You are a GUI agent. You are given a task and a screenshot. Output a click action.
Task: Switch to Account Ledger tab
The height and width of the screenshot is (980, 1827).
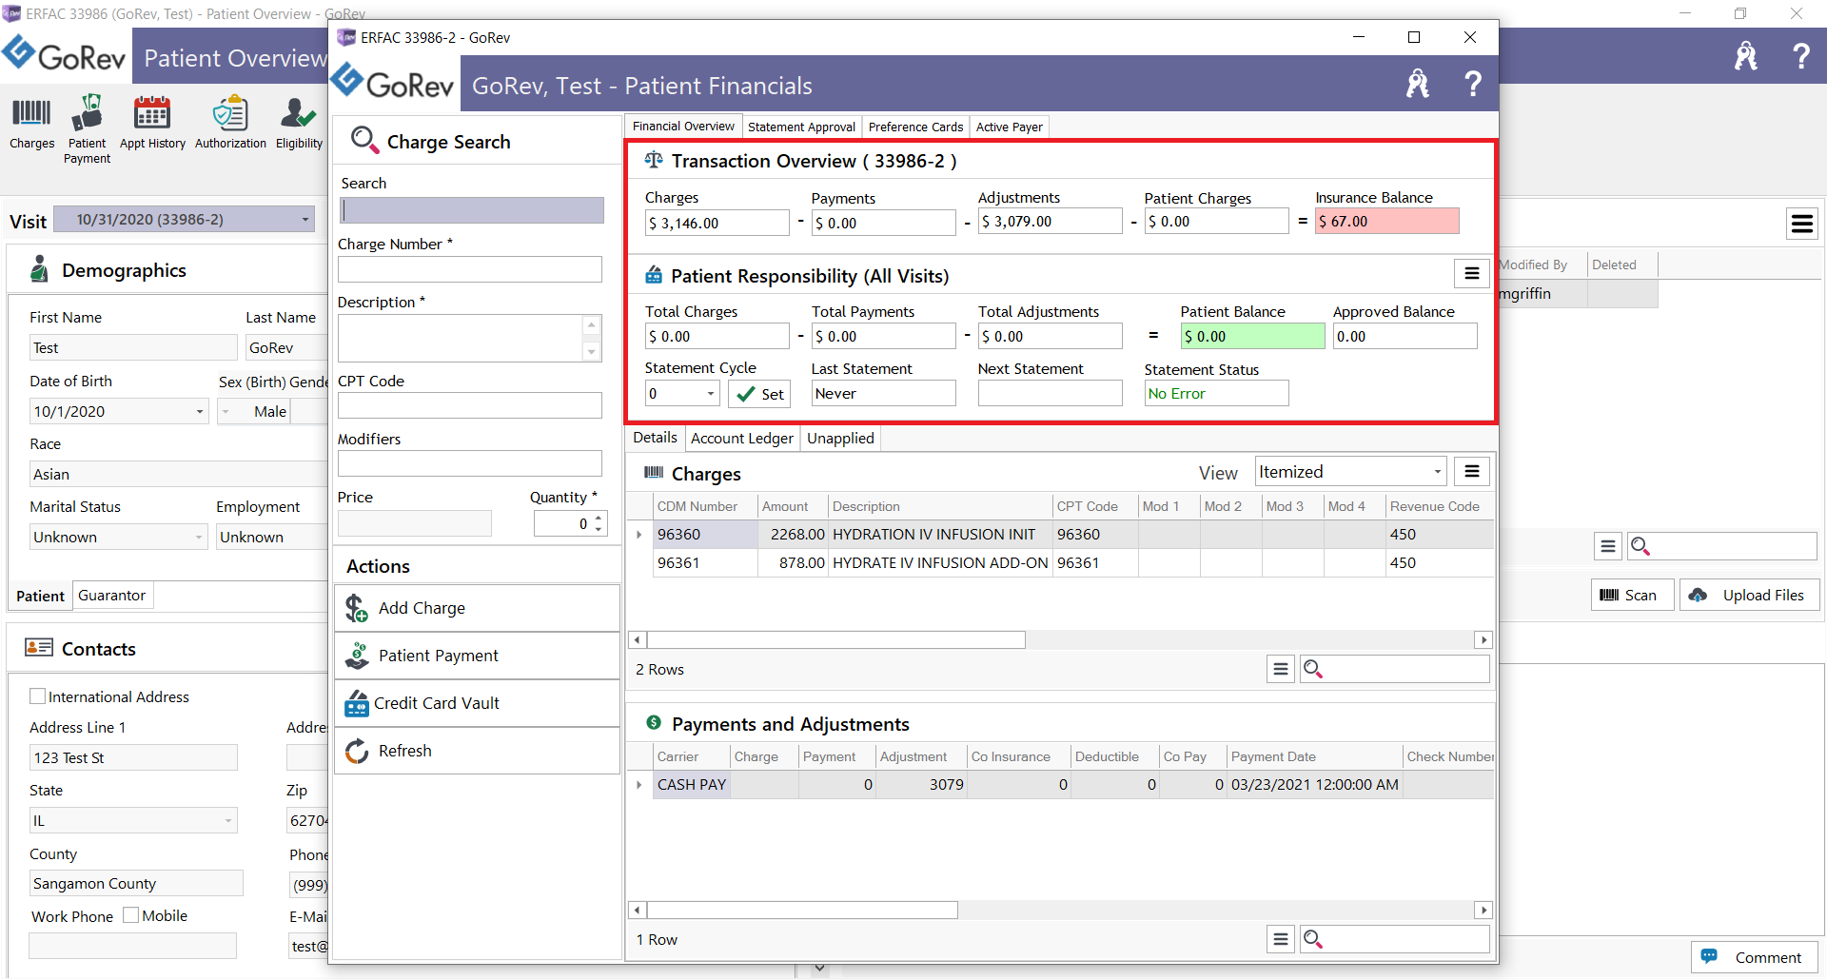coord(741,438)
